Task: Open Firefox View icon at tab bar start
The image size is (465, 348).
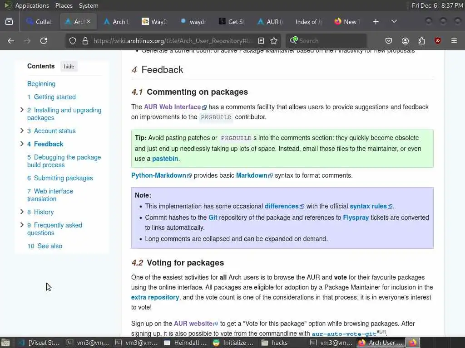Action: [x=9, y=22]
